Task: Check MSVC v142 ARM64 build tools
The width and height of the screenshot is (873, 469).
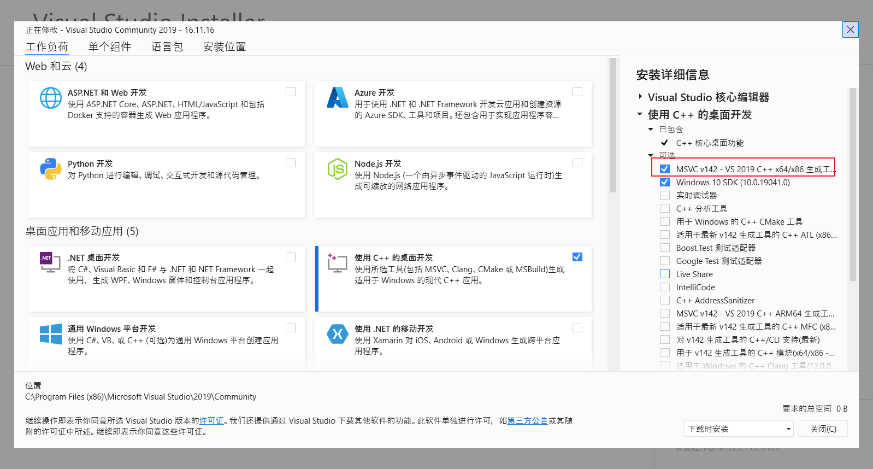Action: [665, 313]
